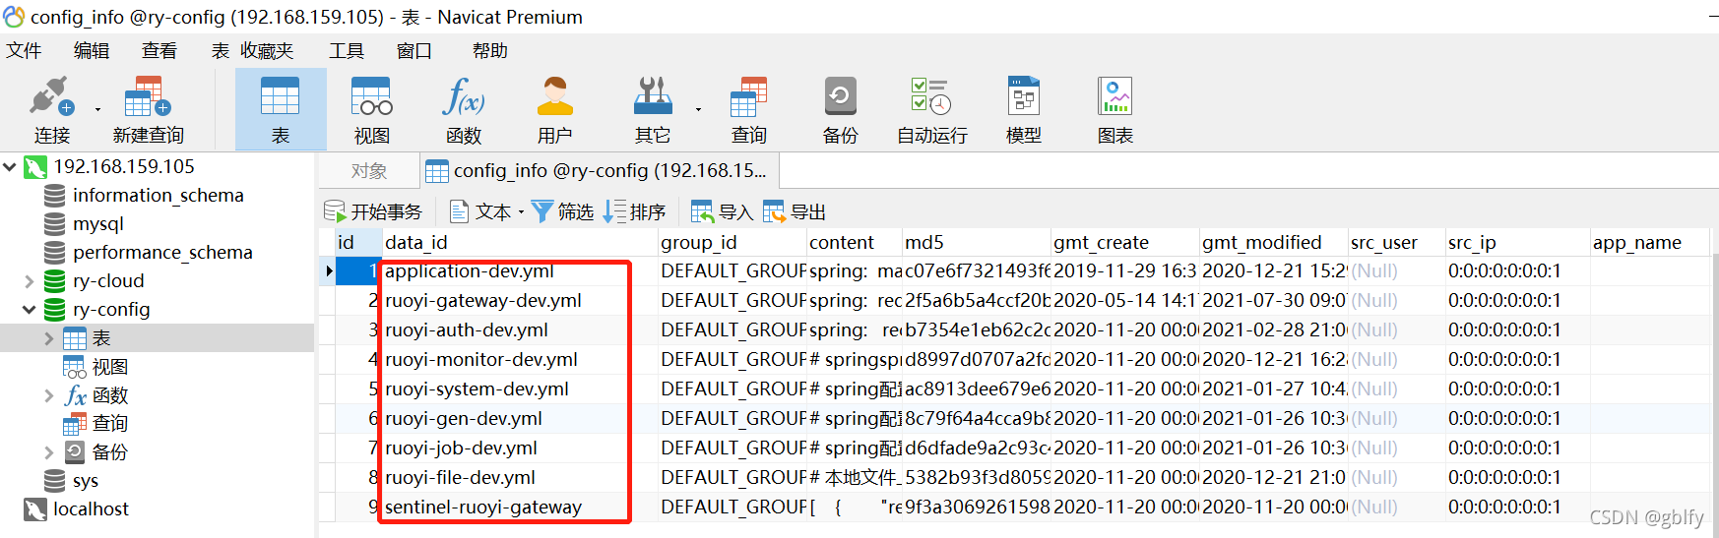Screen dimensions: 1719x538
Task: Click the 导出 export button
Action: (795, 211)
